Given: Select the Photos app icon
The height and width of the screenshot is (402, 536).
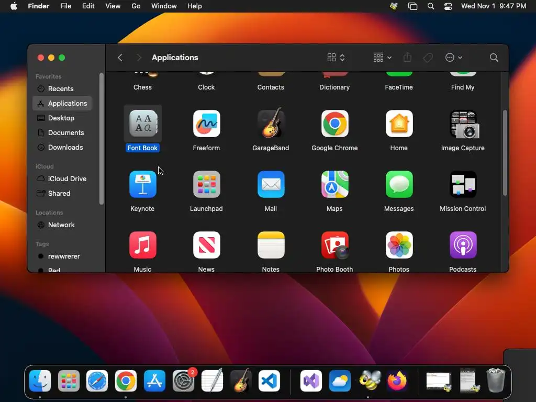Looking at the screenshot, I should click(x=399, y=245).
